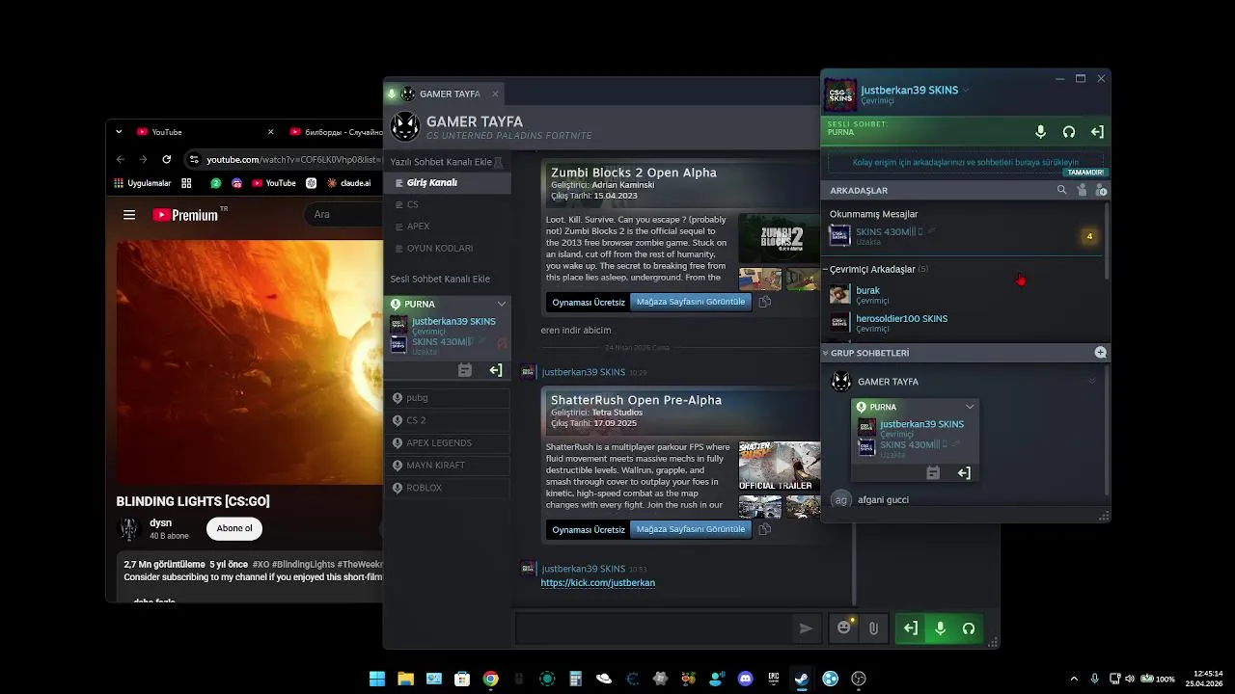Open the kick.com/justberkan link
This screenshot has width=1235, height=694.
click(597, 583)
